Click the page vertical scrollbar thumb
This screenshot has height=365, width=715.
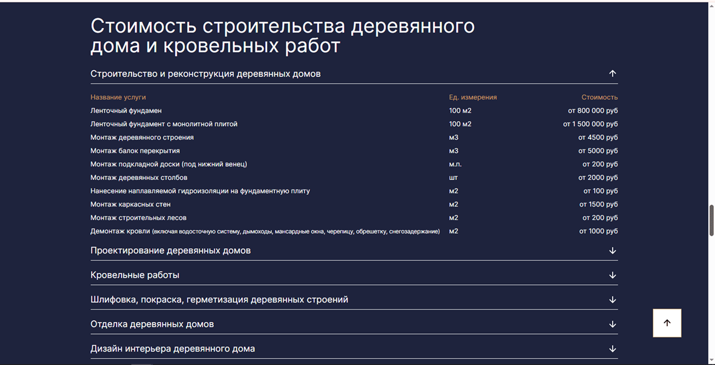pyautogui.click(x=711, y=220)
